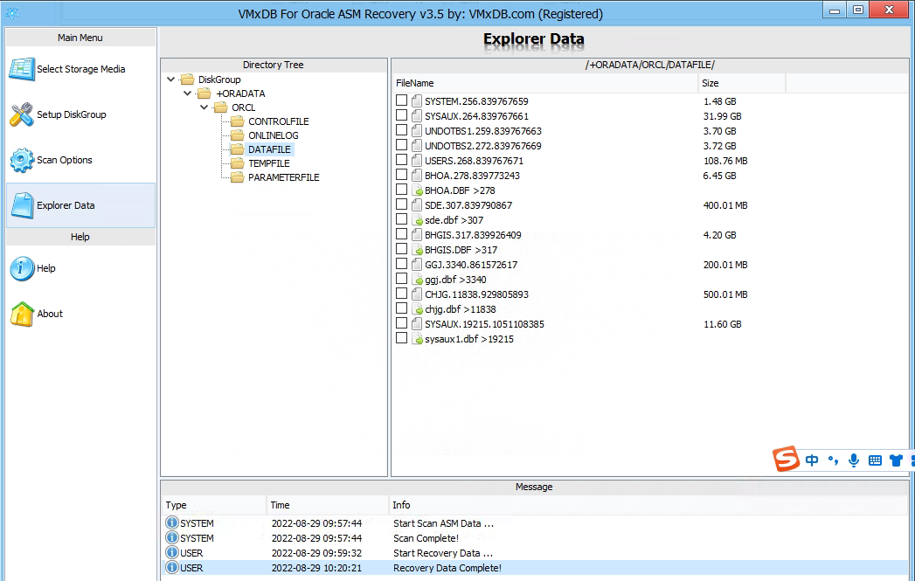This screenshot has height=581, width=915.
Task: Select the USERS.268.839767671 checkbox
Action: click(401, 160)
